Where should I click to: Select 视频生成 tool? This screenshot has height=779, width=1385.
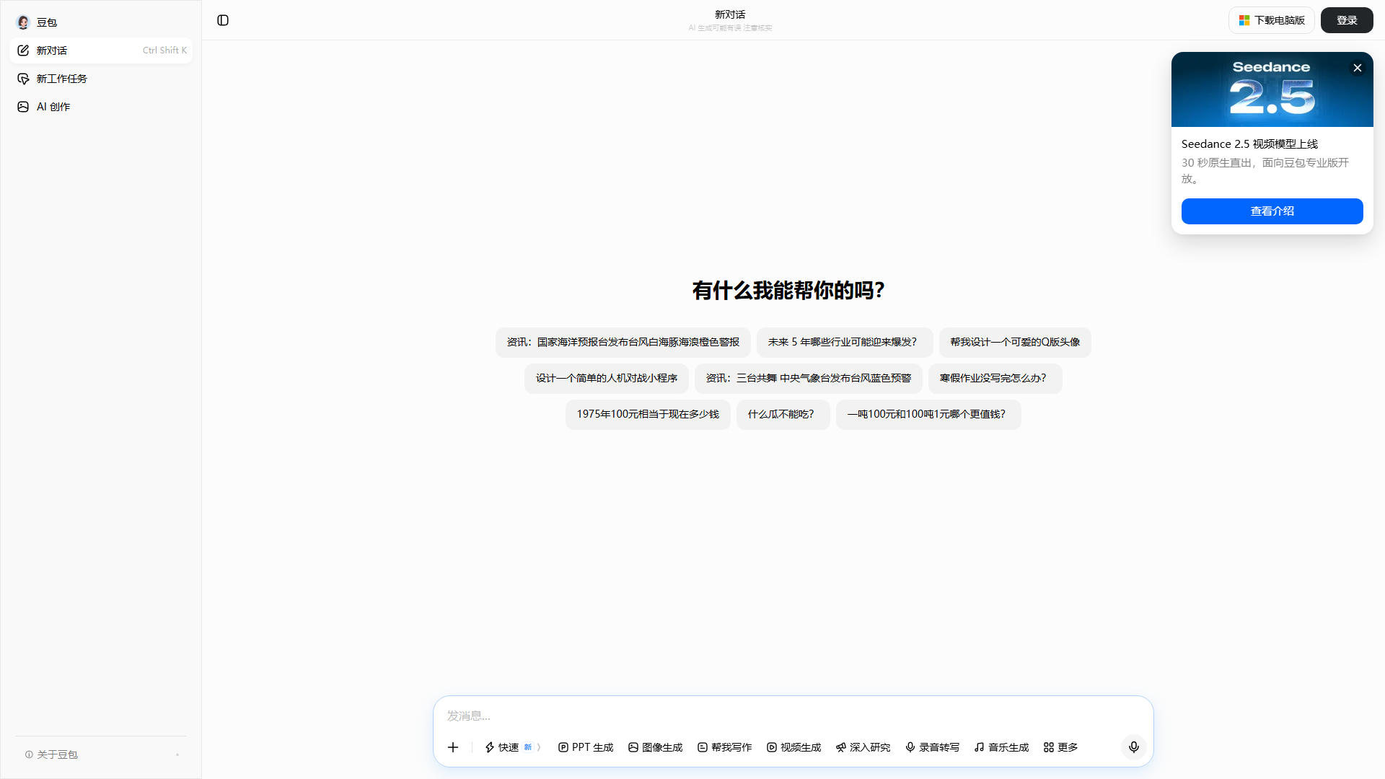pos(793,747)
